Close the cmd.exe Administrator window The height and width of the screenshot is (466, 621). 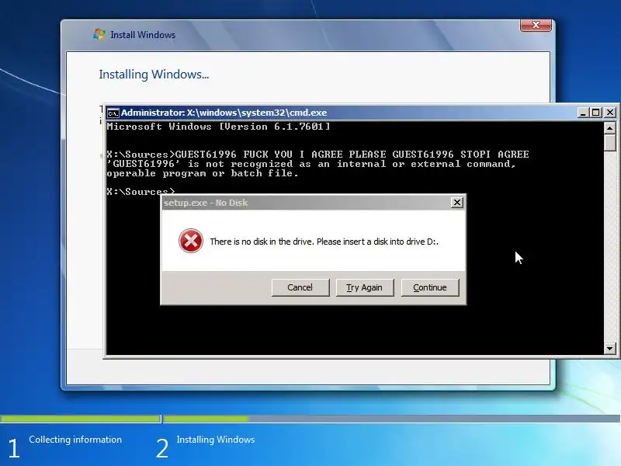610,113
